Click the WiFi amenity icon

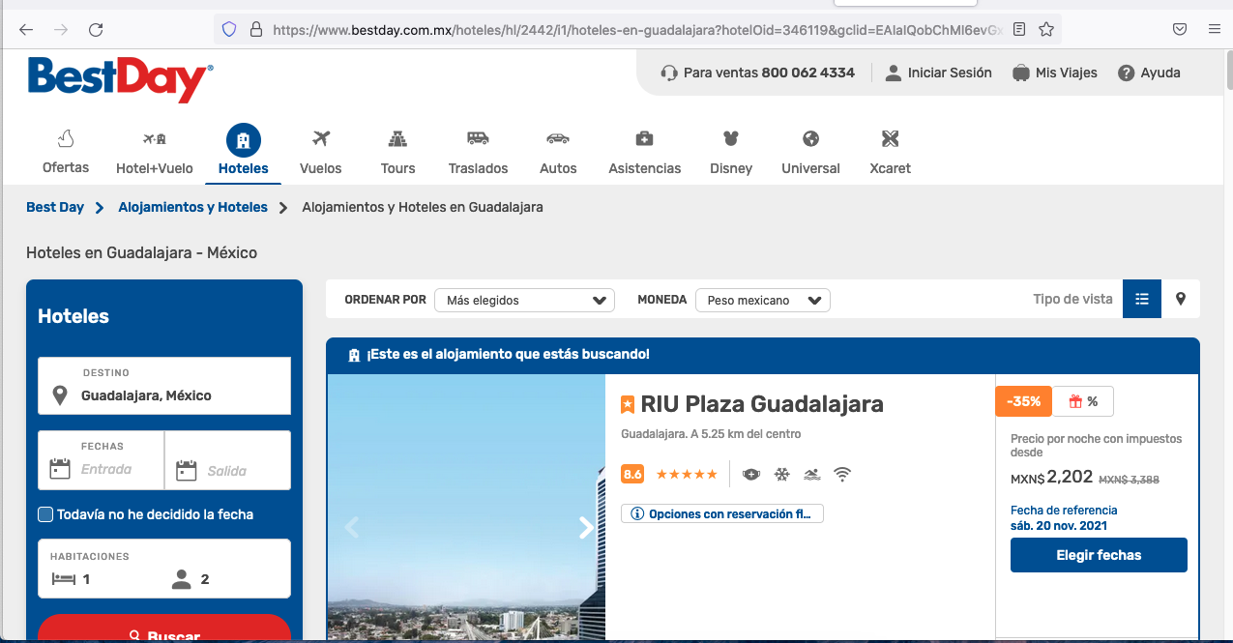(842, 475)
